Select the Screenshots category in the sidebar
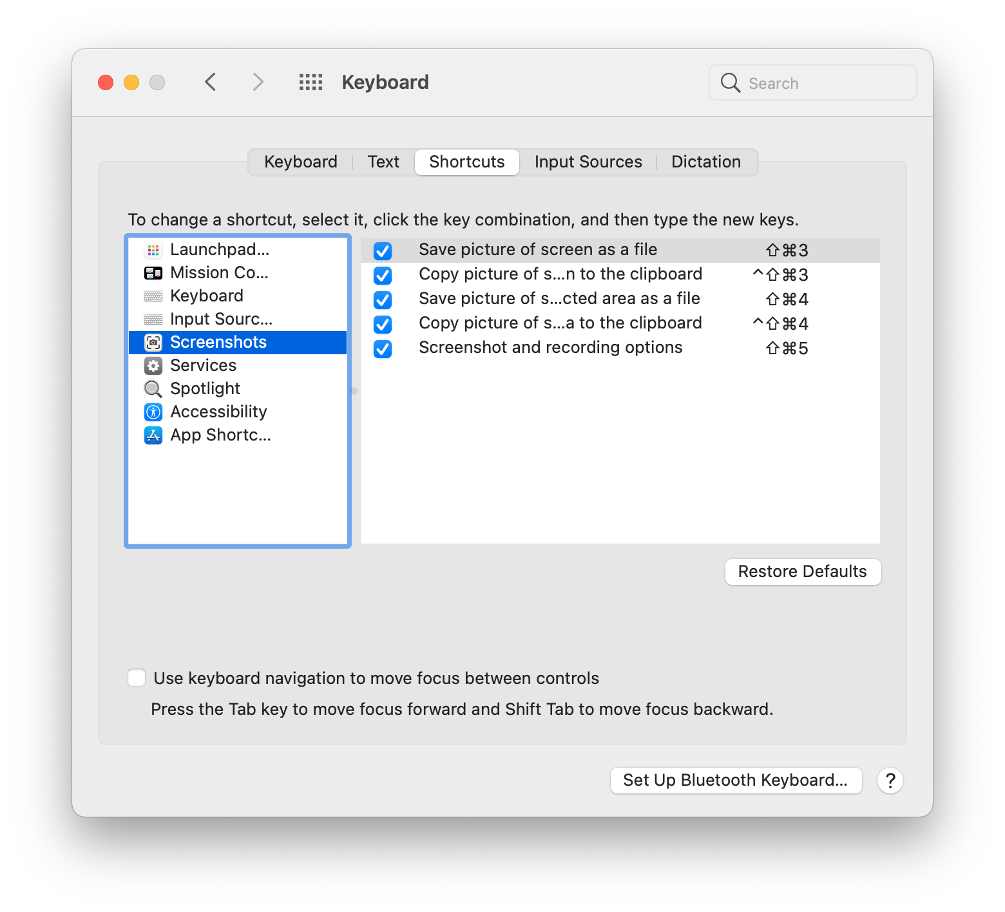This screenshot has height=912, width=1005. [218, 342]
